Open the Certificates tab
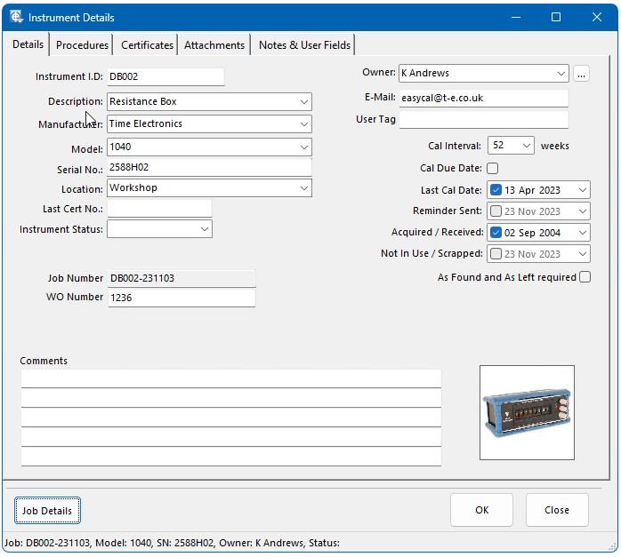 pos(147,45)
